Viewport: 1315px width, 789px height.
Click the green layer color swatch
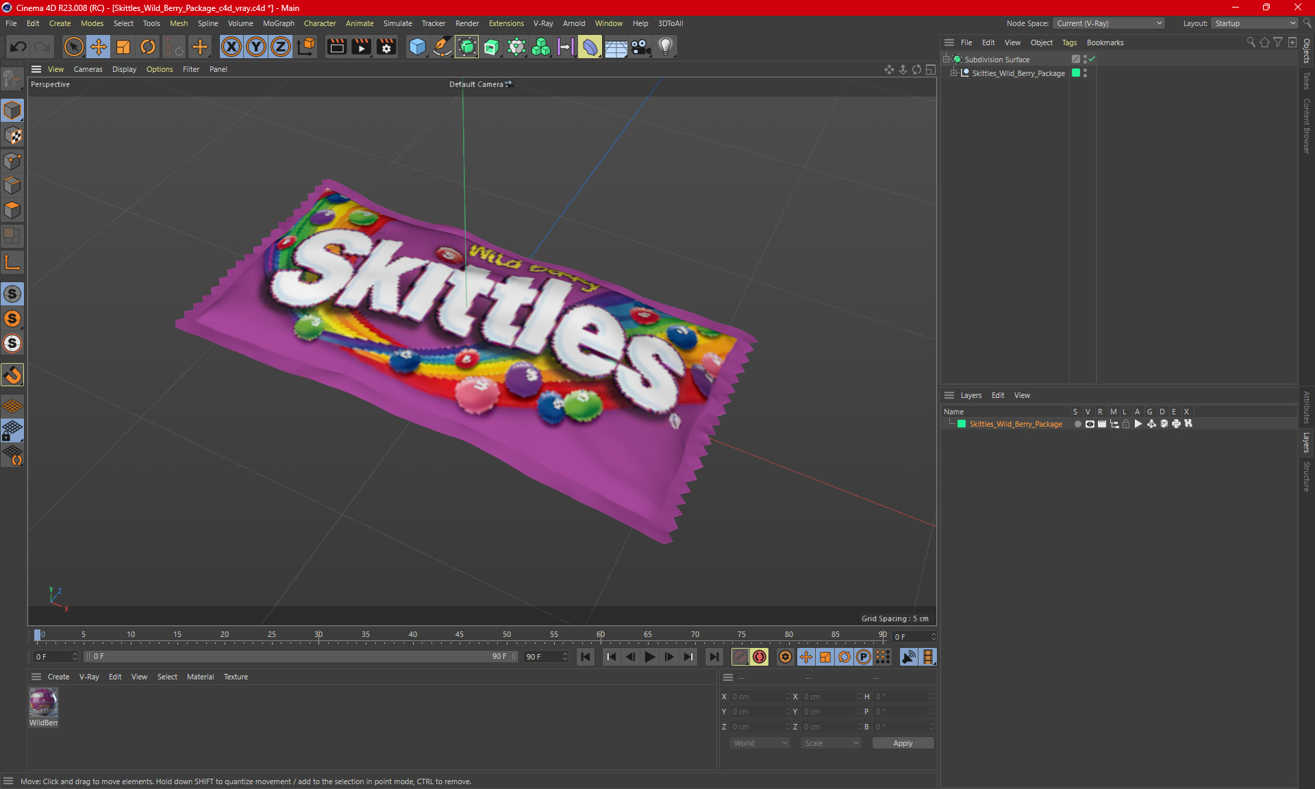point(962,424)
